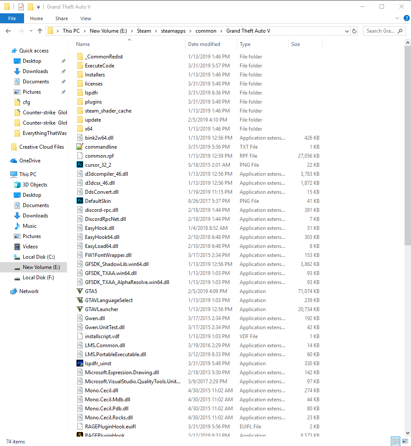411x446 pixels.
Task: Select the lspdfr_uinst application icon
Action: coord(80,363)
